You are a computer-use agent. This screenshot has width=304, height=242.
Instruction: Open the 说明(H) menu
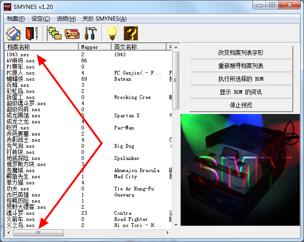click(66, 19)
